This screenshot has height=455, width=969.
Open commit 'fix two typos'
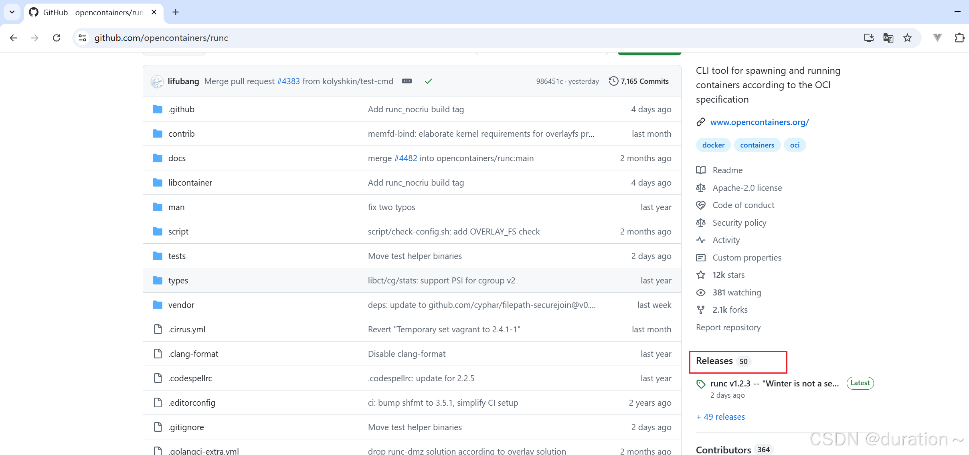(x=392, y=207)
